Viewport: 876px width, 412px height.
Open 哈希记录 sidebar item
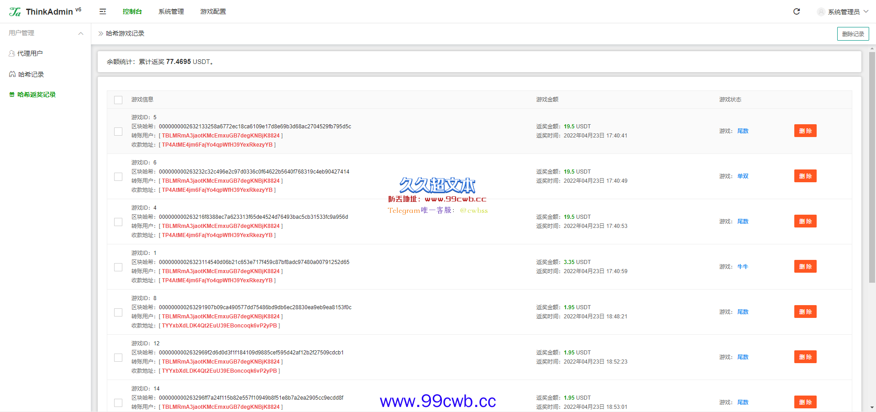tap(45, 74)
